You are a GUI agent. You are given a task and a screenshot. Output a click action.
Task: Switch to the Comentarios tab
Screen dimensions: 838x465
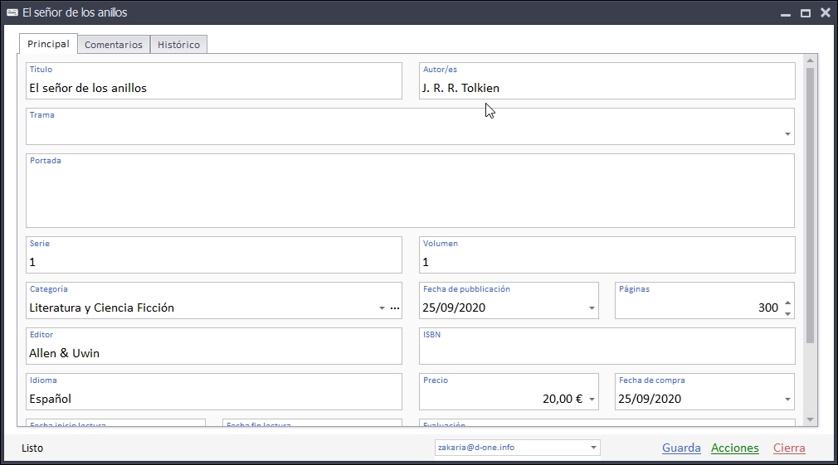pyautogui.click(x=114, y=45)
